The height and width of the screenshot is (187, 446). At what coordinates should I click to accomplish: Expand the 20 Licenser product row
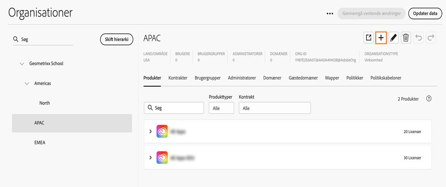[150, 131]
